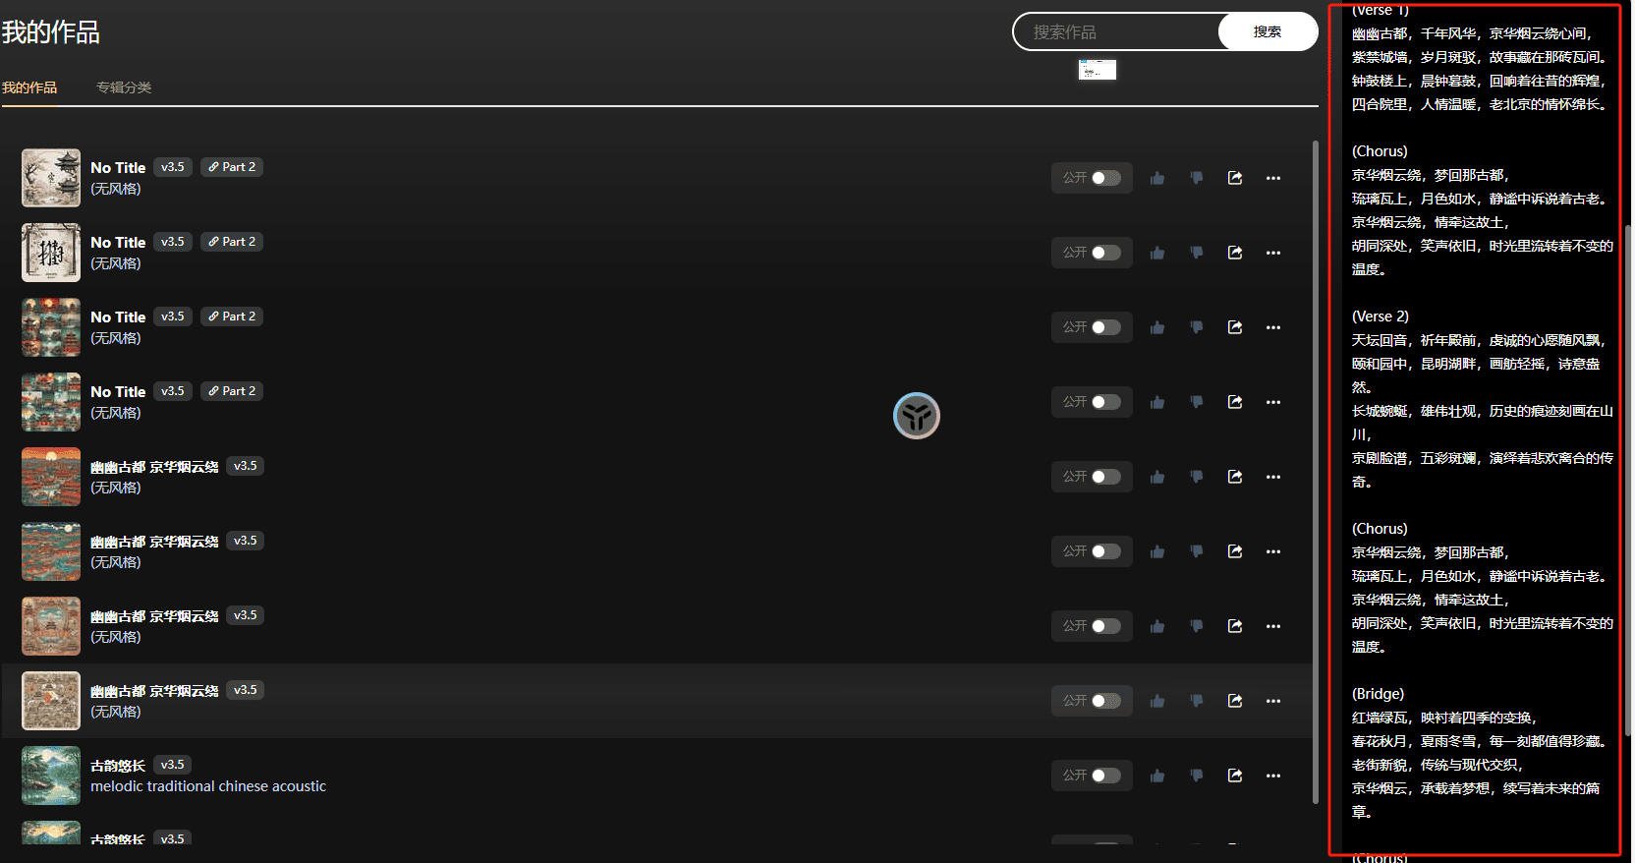Share the third No Title song
1635x863 pixels.
[x=1235, y=327]
